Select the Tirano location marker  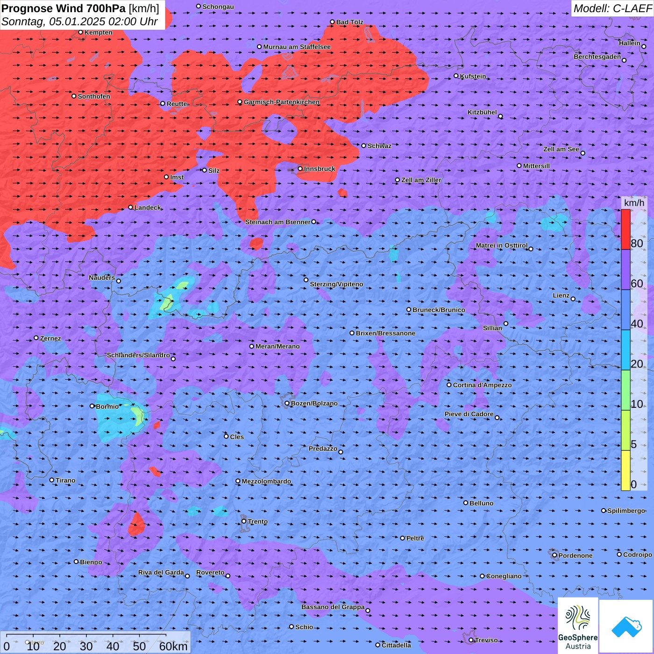pyautogui.click(x=52, y=480)
